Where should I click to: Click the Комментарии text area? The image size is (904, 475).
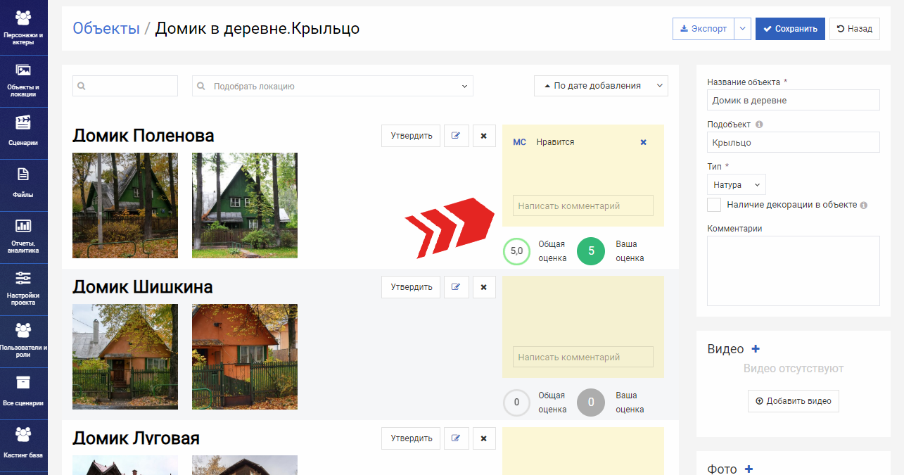pos(793,271)
